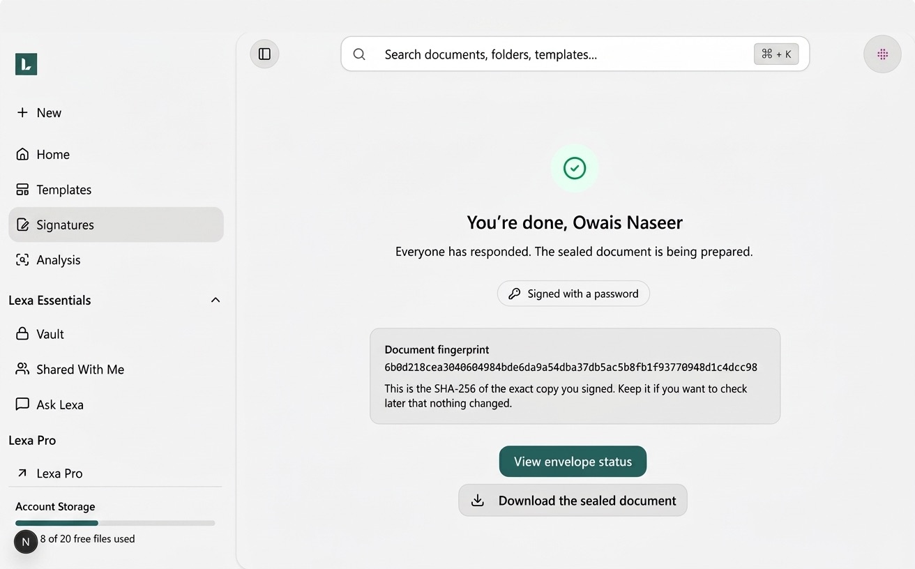This screenshot has height=569, width=915.
Task: Click the Lexa logo icon
Action: click(26, 64)
